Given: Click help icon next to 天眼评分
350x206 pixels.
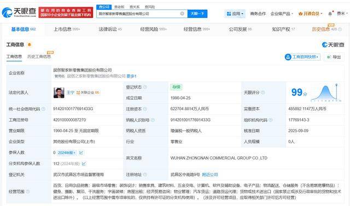Looking at the screenshot, I should [x=262, y=92].
